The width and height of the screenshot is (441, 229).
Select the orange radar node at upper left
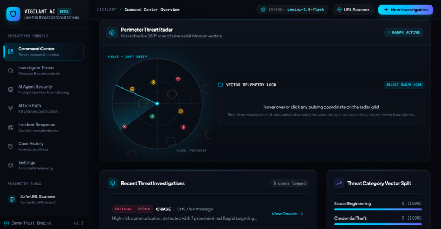132,89
